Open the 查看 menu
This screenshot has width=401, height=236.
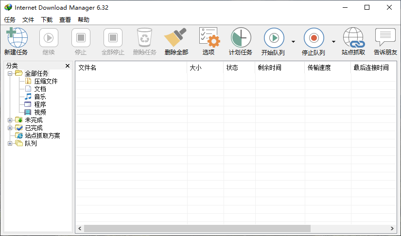pos(65,19)
